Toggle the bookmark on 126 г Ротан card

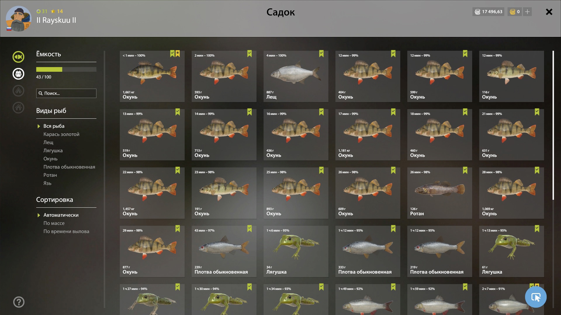pos(465,170)
